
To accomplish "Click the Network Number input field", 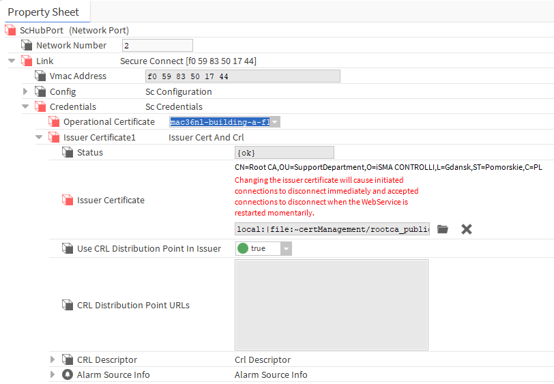I will click(x=157, y=45).
